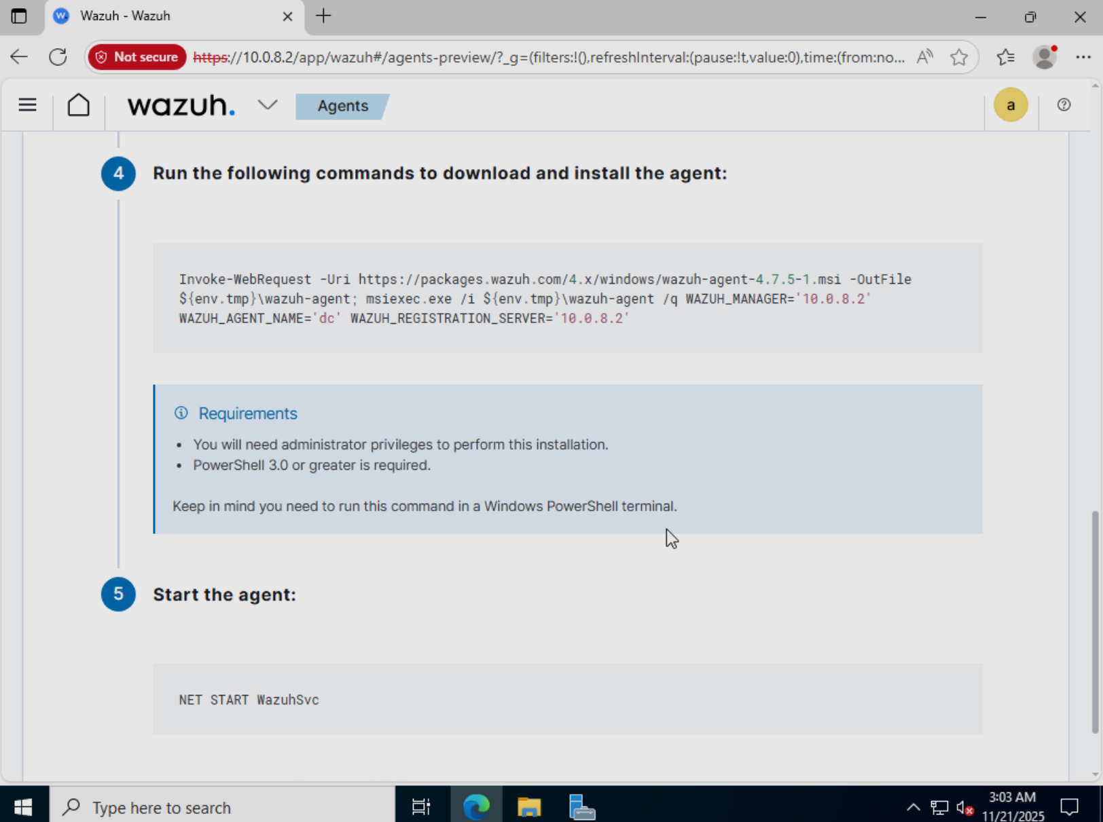Add this page to favorites star
Viewport: 1103px width, 822px height.
point(959,57)
